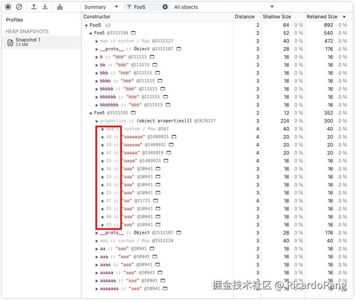Sort by the Shallow Size column
Screen dimensions: 355x300
283,17
